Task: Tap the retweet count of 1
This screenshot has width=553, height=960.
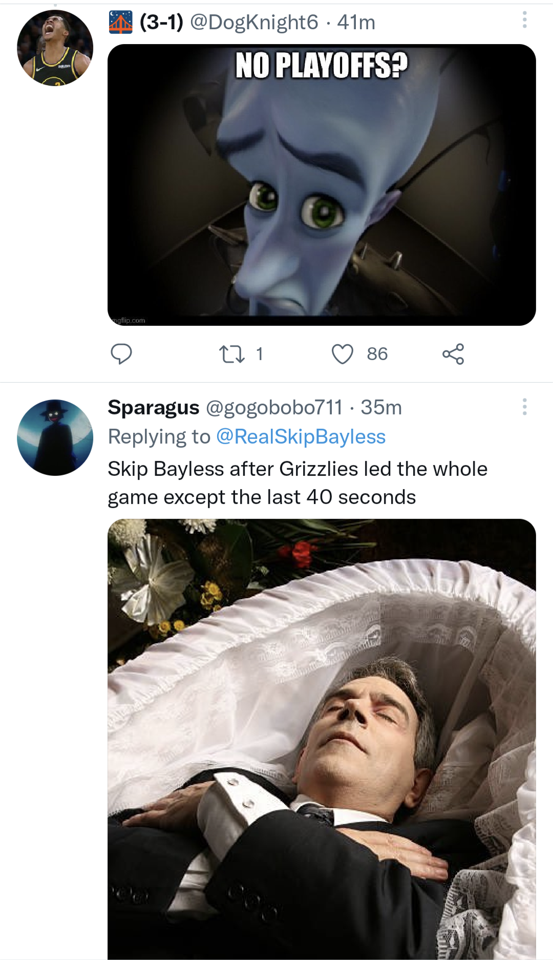Action: pyautogui.click(x=260, y=354)
